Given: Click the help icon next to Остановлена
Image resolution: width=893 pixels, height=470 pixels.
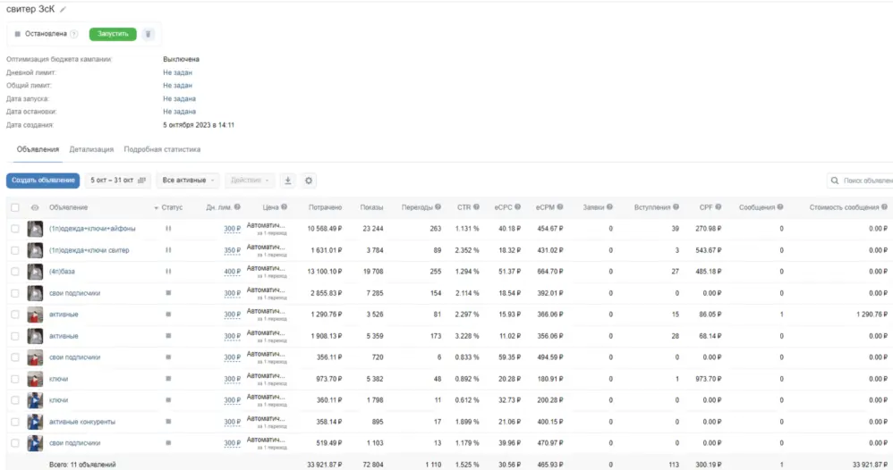Looking at the screenshot, I should tap(74, 35).
